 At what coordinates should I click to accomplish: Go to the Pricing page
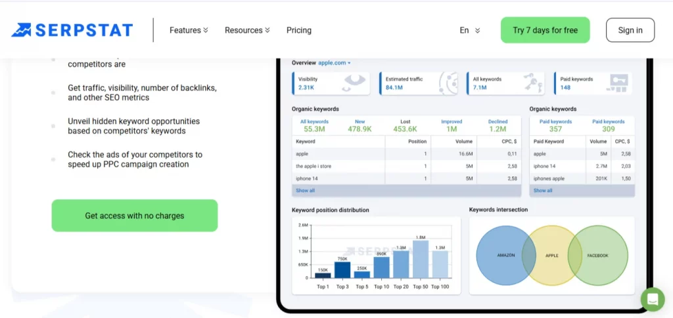point(299,30)
